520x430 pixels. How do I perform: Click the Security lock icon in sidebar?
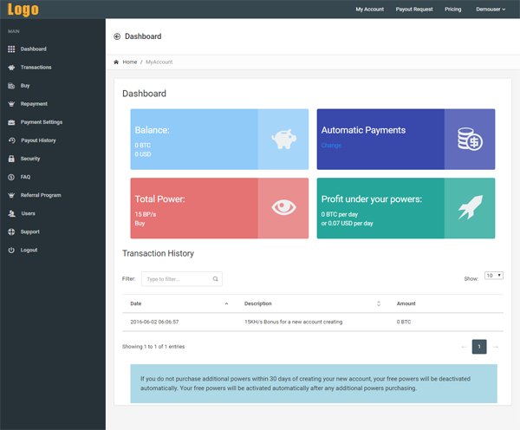coord(11,159)
